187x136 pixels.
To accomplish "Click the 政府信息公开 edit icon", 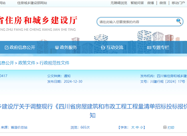I will click(x=7, y=47).
